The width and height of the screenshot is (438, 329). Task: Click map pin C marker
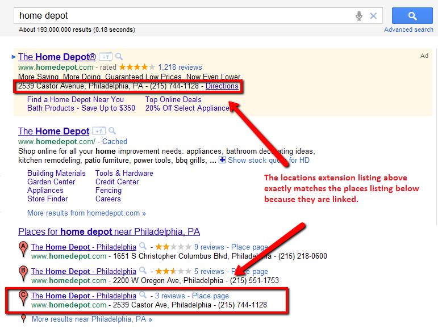coord(23,297)
